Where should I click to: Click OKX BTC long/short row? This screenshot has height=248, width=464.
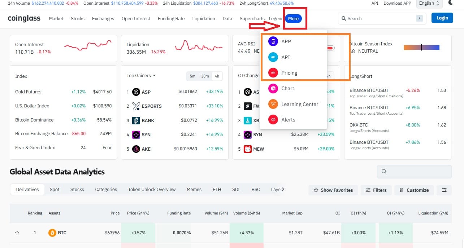point(398,127)
